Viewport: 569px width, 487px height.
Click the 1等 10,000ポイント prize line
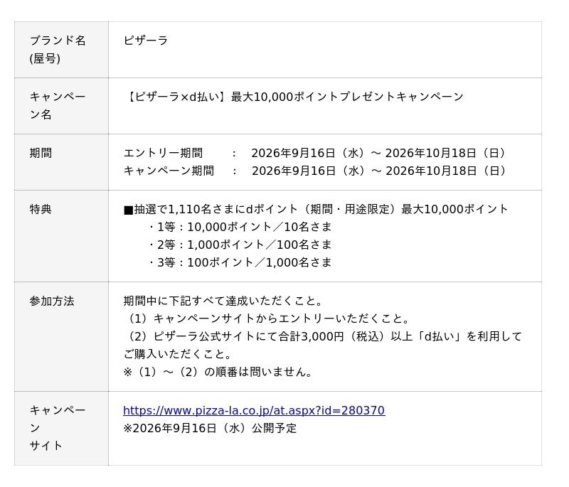[x=240, y=227]
